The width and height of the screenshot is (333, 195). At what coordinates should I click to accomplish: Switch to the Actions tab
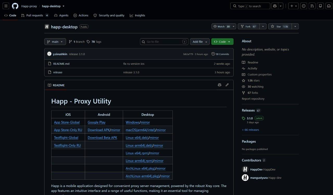pyautogui.click(x=81, y=15)
